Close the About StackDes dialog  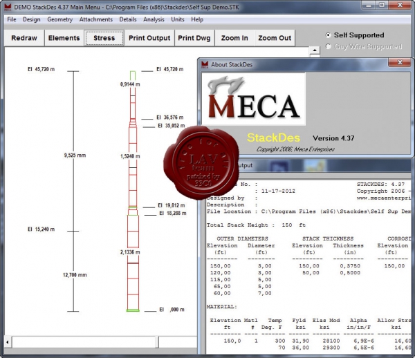click(400, 63)
